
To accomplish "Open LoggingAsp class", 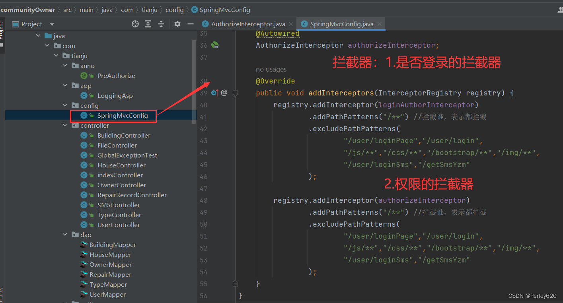I will [115, 95].
